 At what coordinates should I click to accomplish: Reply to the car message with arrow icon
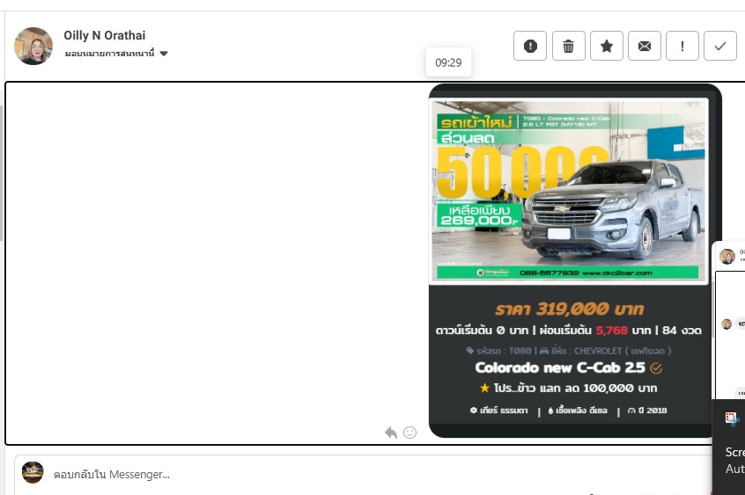391,433
